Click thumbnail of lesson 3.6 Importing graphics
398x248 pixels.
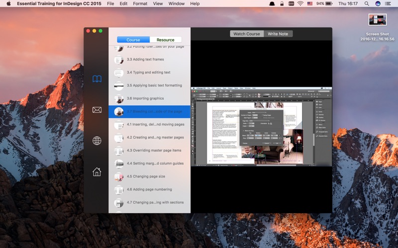tap(118, 99)
